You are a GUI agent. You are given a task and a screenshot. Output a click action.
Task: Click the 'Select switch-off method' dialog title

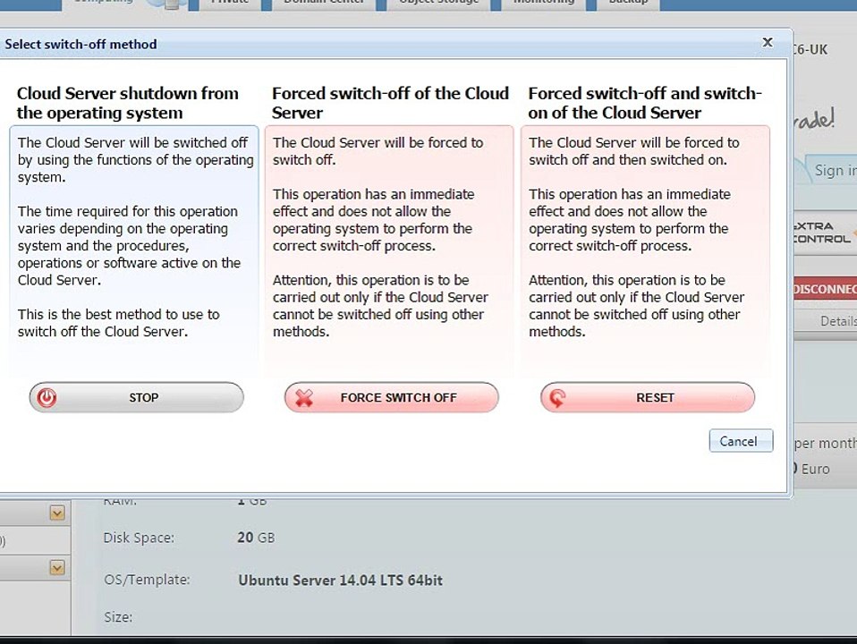(x=81, y=44)
